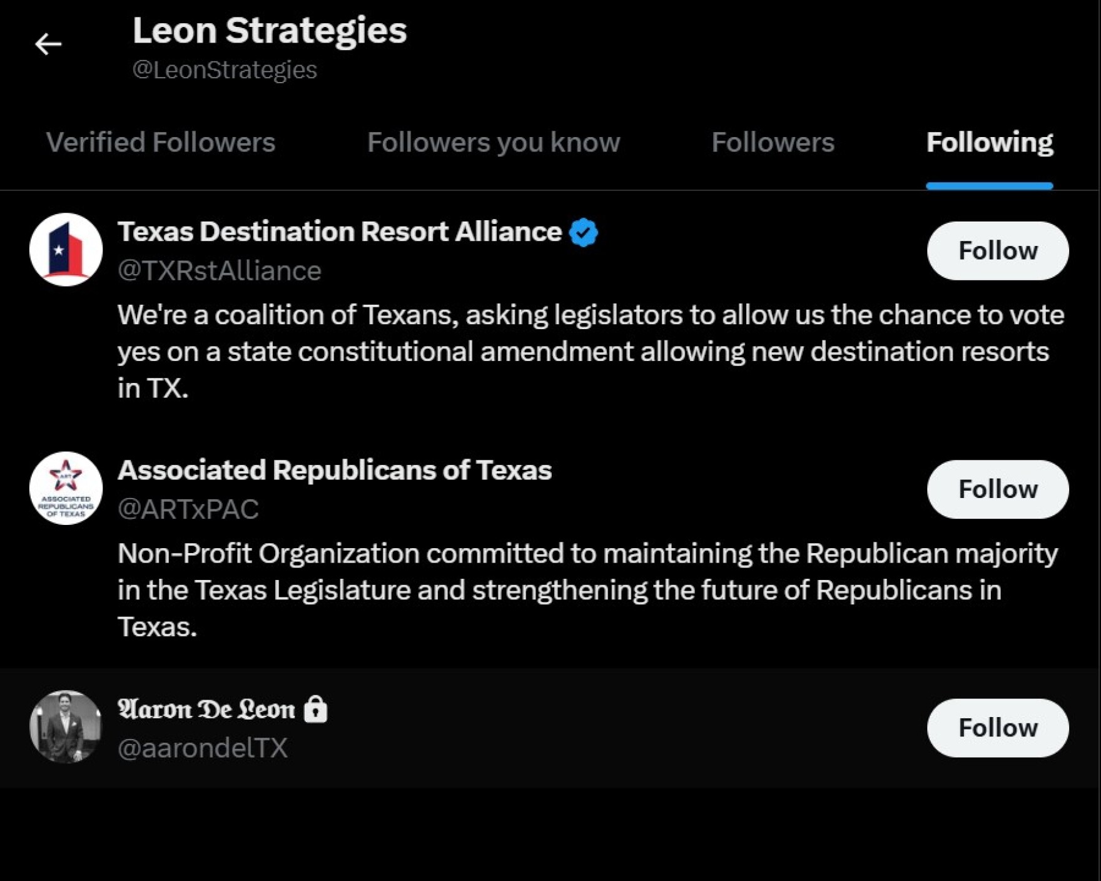This screenshot has height=881, width=1101.
Task: Open the @TXRstAlliance handle
Action: pos(219,270)
